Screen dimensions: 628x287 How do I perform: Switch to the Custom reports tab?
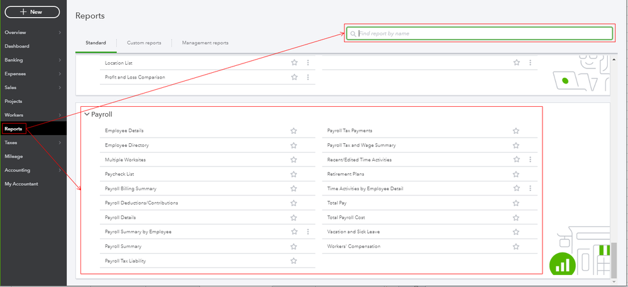(x=144, y=43)
